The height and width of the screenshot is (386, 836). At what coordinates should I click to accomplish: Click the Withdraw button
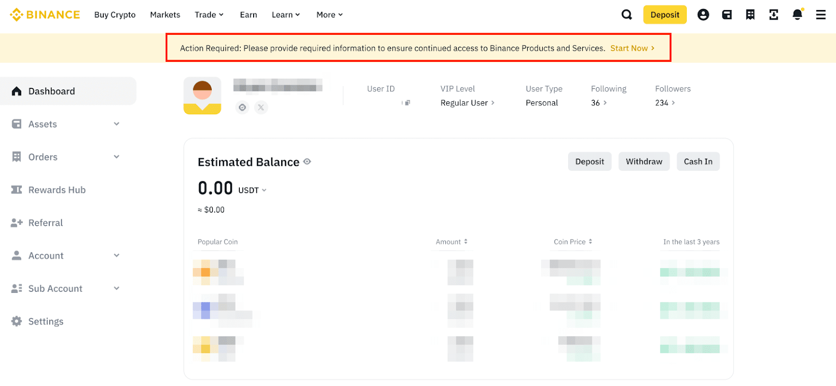[x=644, y=161]
